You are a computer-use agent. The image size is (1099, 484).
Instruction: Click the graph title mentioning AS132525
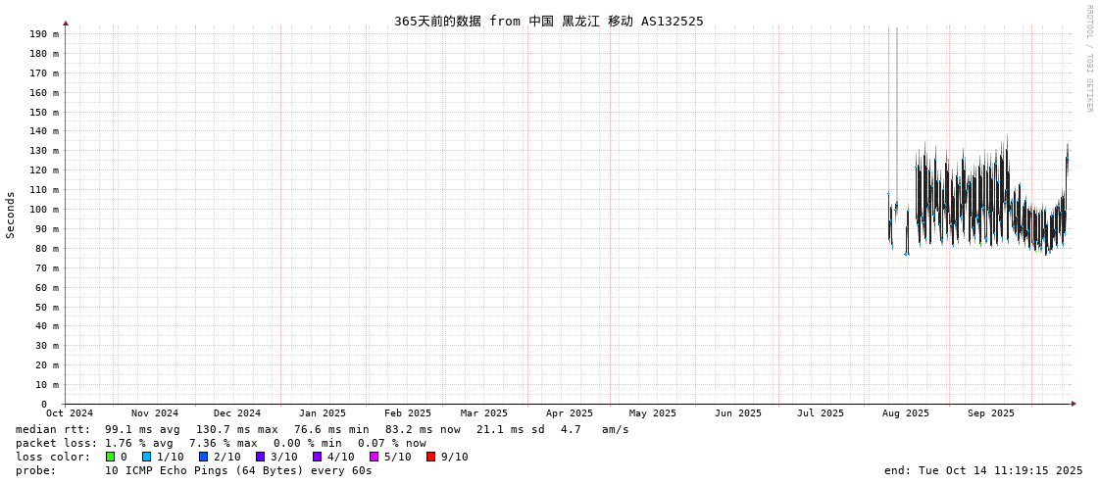click(x=548, y=21)
